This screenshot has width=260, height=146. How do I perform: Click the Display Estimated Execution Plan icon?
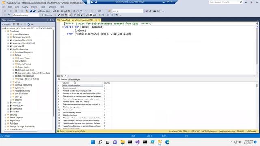(x=63, y=15)
